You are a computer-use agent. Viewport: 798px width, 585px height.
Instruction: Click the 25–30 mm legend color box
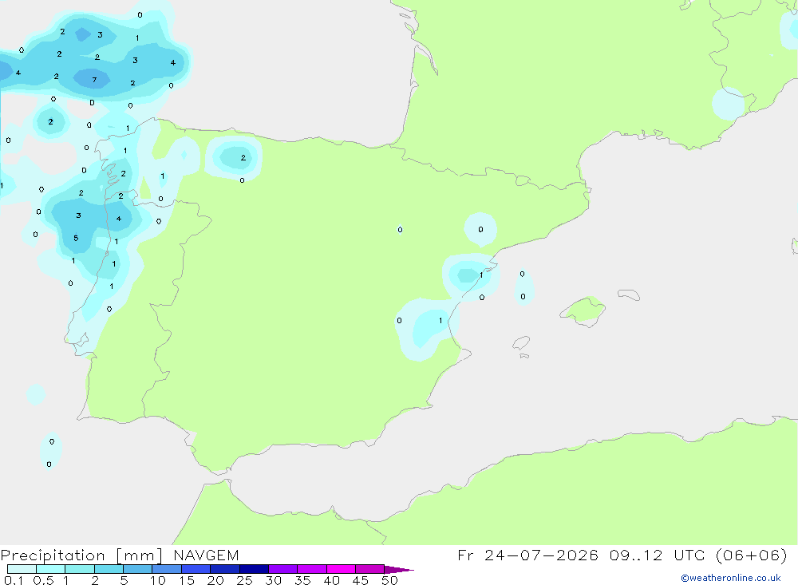click(x=254, y=569)
